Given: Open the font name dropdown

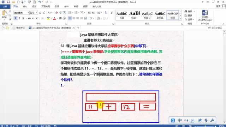Looking at the screenshot, I should pyautogui.click(x=28, y=13).
